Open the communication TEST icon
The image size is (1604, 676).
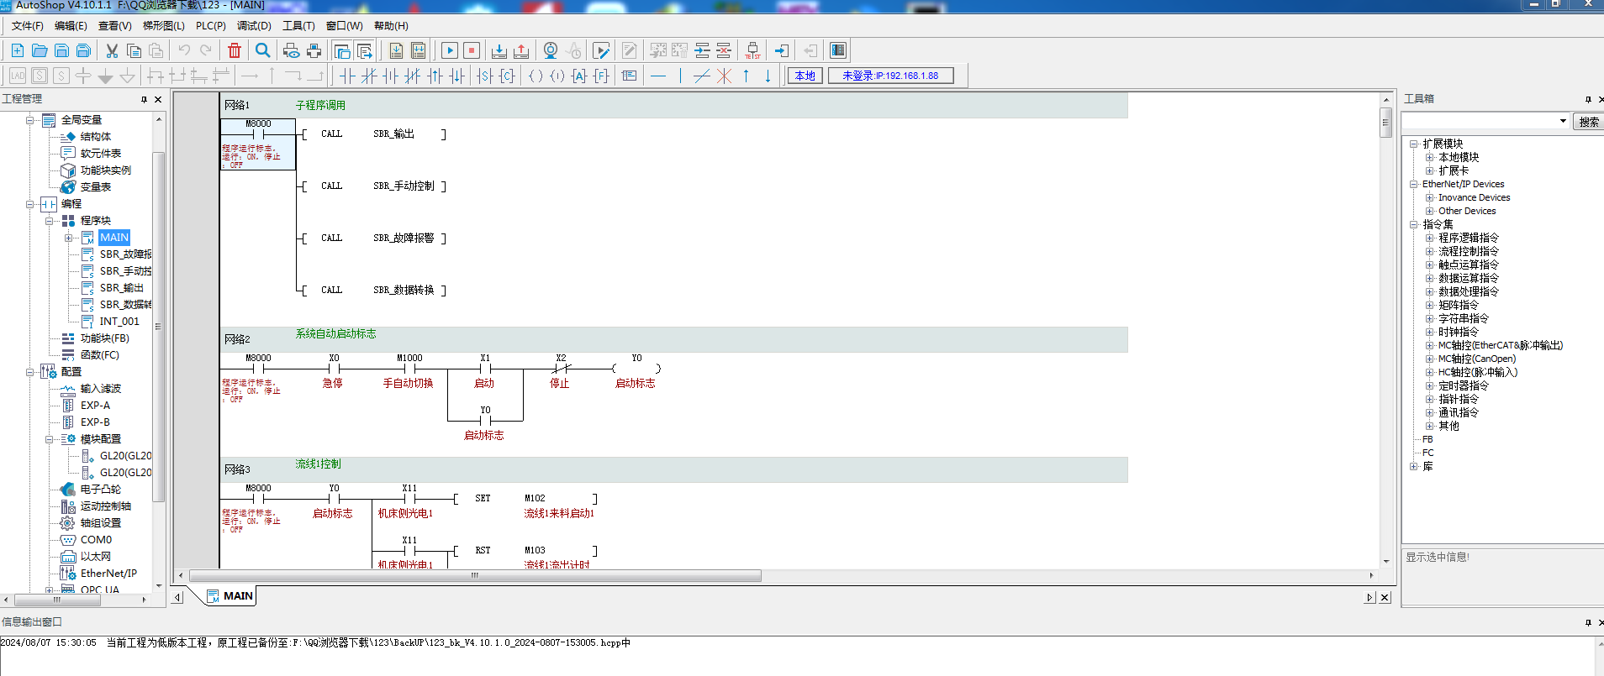pos(752,50)
